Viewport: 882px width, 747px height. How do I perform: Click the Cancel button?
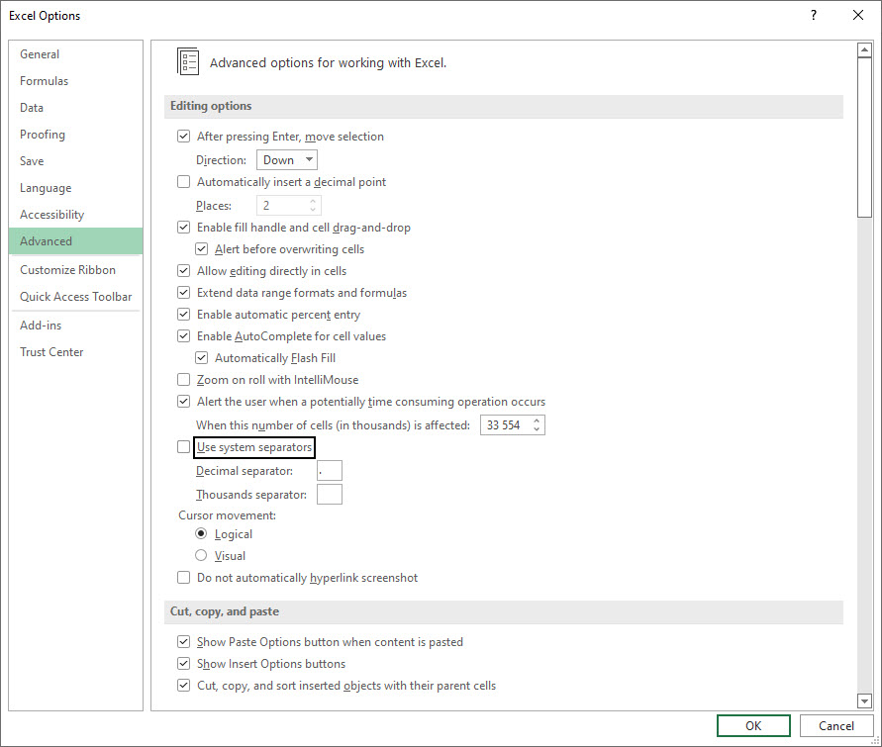pos(835,725)
